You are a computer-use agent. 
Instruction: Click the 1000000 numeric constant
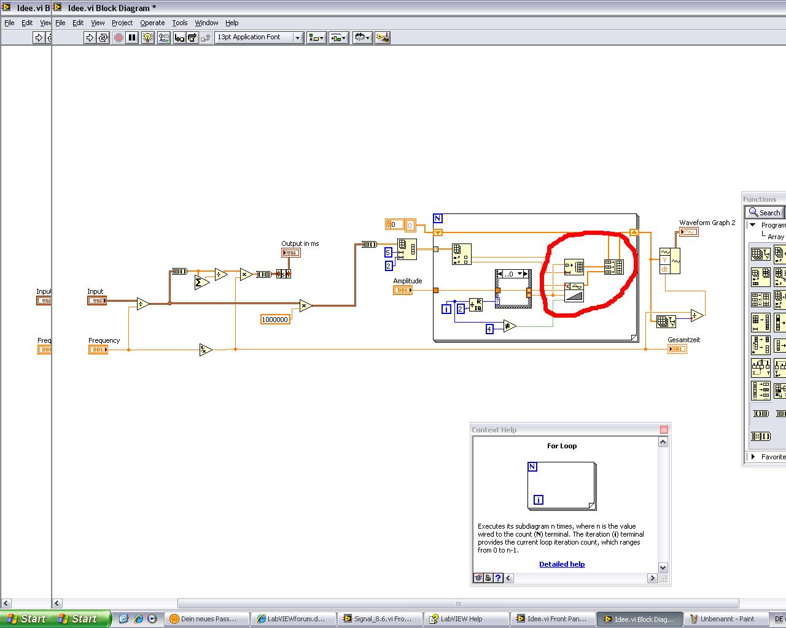pyautogui.click(x=275, y=320)
